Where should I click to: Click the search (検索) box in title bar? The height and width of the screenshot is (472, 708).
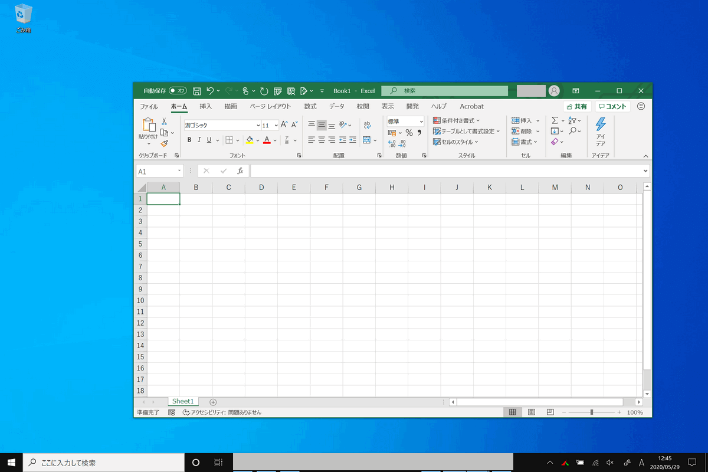[x=444, y=91]
